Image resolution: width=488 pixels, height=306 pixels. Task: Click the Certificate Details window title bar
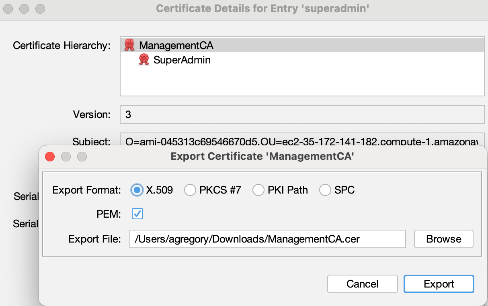[x=262, y=8]
